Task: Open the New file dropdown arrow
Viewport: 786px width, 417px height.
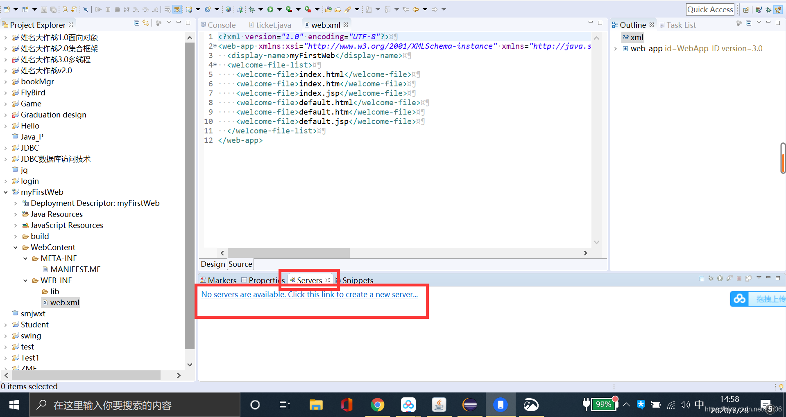Action: click(x=16, y=9)
